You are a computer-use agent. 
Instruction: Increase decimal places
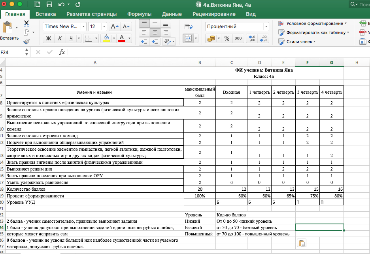pos(252,38)
